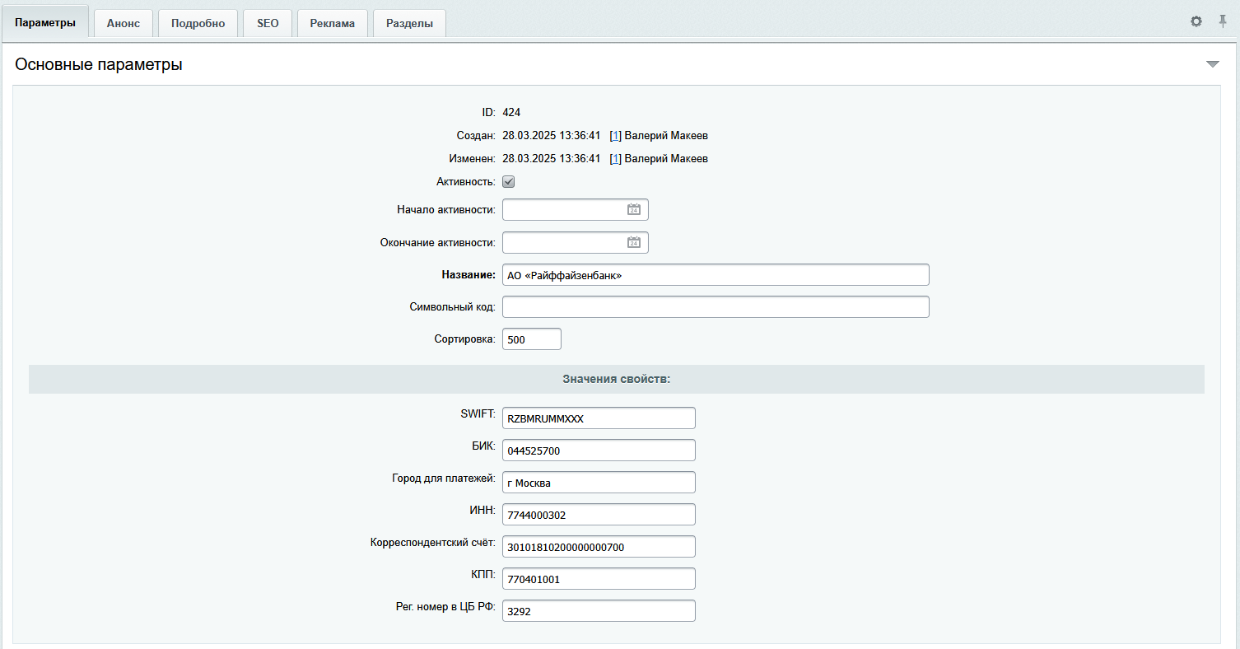Click the КПП label
Screen dimensions: 1240x649
click(x=483, y=575)
